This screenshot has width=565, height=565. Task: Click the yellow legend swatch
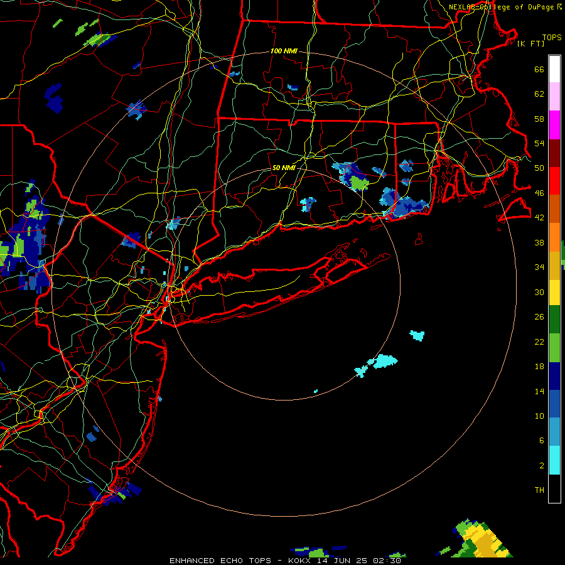pos(554,293)
